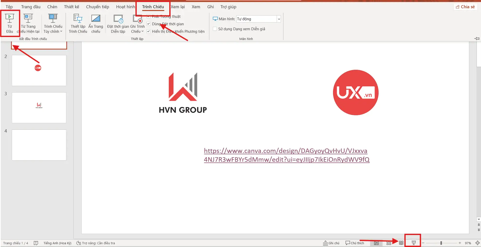Screen dimensions: 481x247
Task: Switch to the 'Chuyển tiếp' ribbon tab
Action: click(x=97, y=7)
